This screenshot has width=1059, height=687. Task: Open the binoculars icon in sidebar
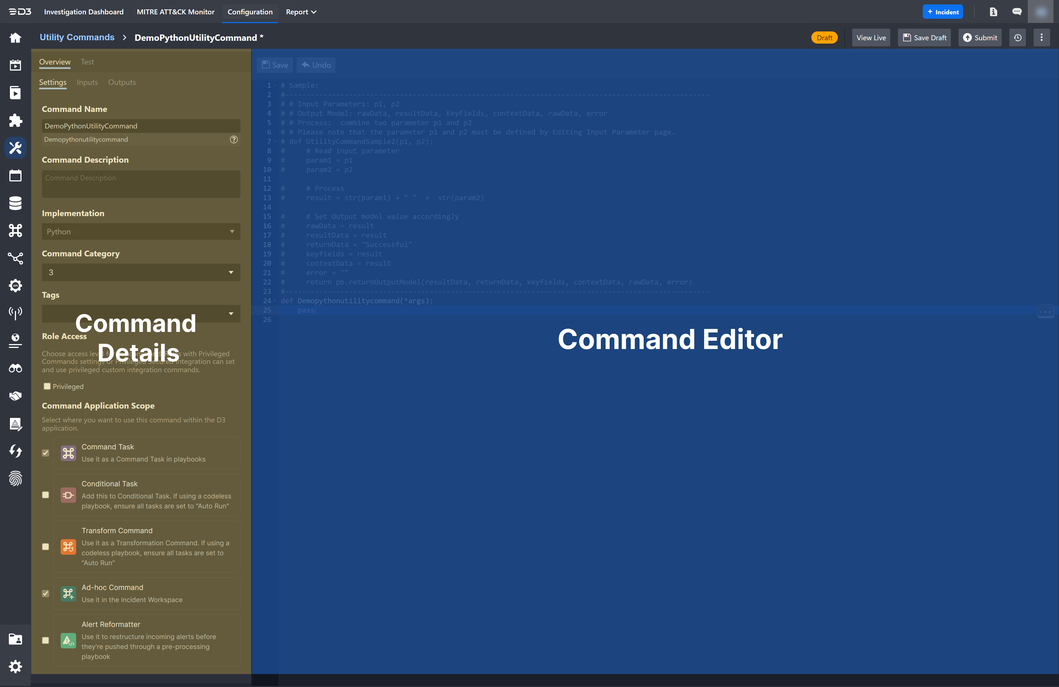point(15,368)
